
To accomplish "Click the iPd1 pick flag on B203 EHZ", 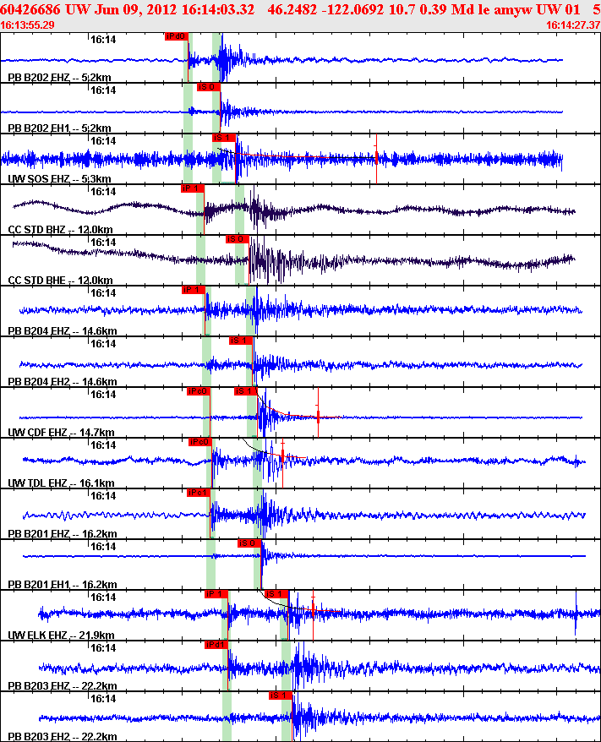I will coord(216,645).
